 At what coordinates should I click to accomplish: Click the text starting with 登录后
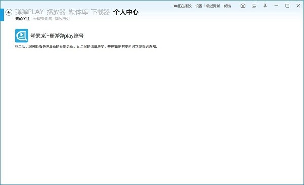(x=86, y=47)
